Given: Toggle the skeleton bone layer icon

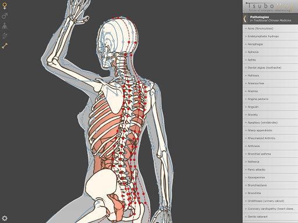Looking at the screenshot, I should [x=5, y=46].
